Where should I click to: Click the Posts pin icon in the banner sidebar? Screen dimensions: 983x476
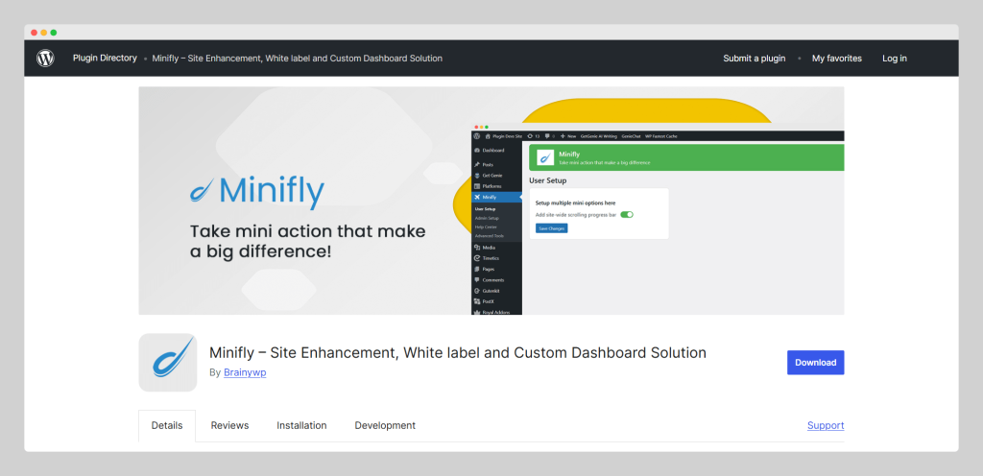click(477, 165)
